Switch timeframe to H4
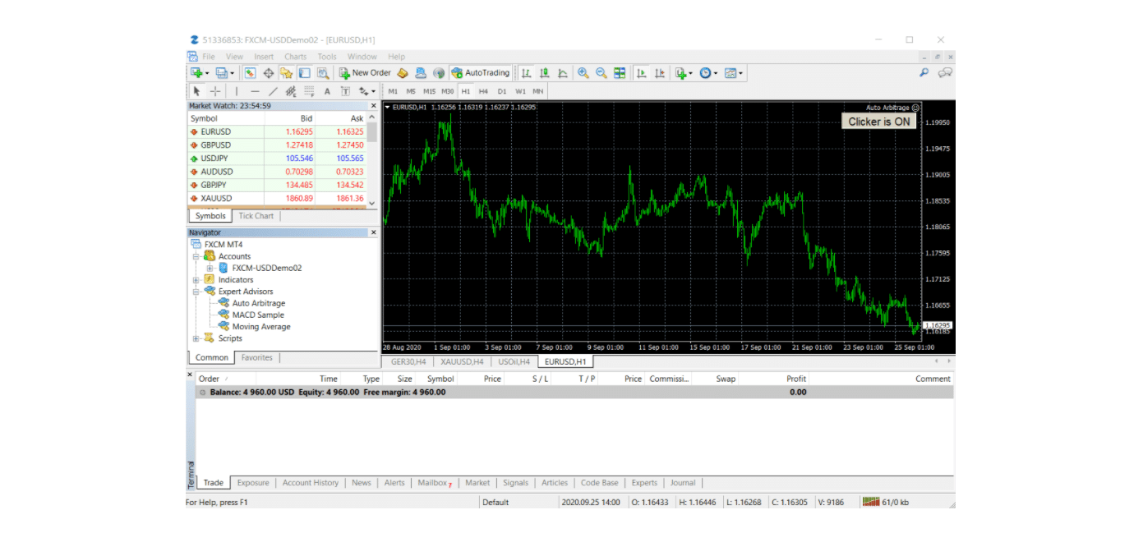1143x533 pixels. click(x=483, y=91)
